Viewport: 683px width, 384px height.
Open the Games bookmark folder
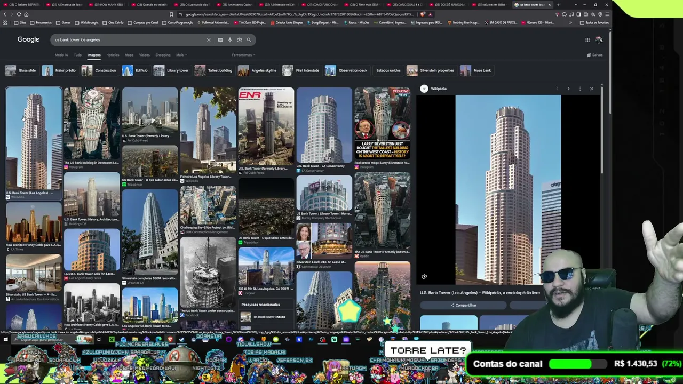point(63,23)
